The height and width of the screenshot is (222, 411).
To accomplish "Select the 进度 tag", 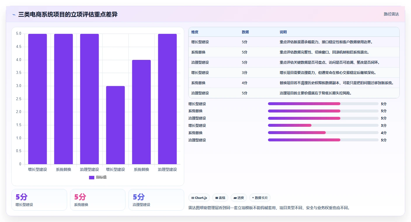I will click(239, 198).
